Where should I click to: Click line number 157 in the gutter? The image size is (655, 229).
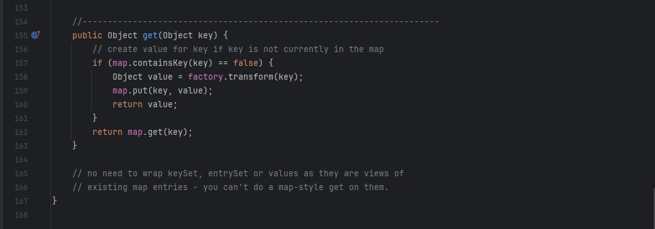coord(21,63)
